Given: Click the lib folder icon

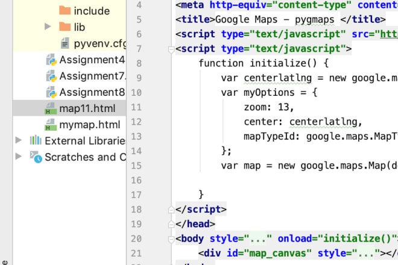Looking at the screenshot, I should click(64, 27).
